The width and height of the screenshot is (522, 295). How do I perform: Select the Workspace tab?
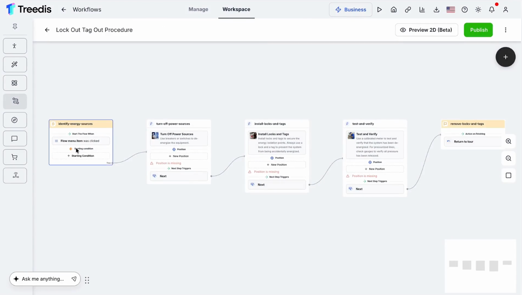pyautogui.click(x=237, y=9)
